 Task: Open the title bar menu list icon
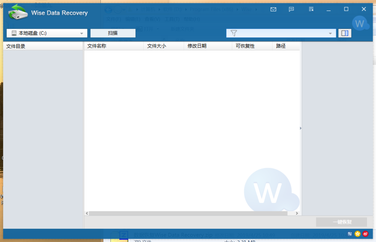[x=311, y=9]
